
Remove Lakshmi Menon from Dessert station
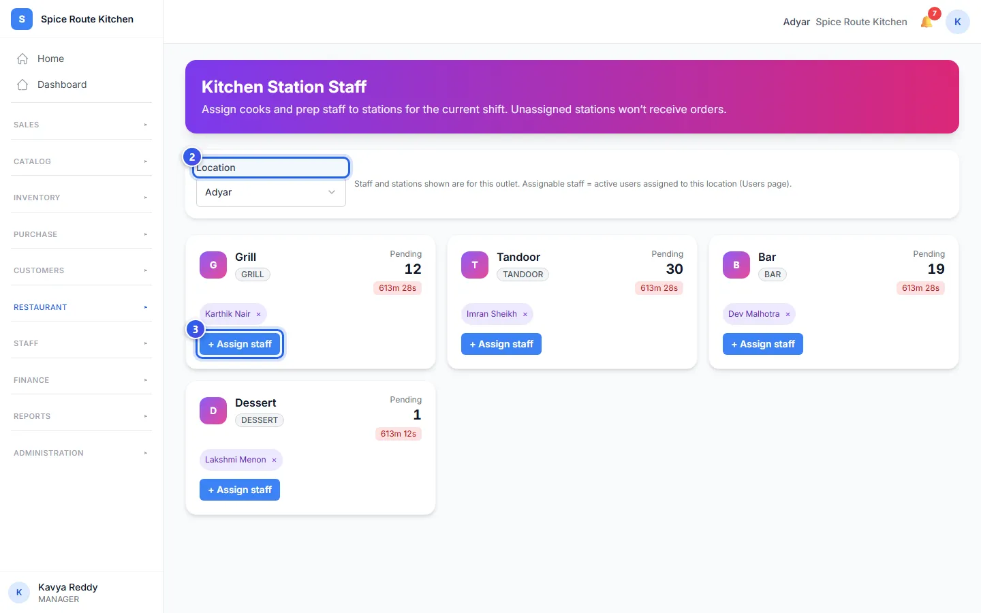point(274,460)
